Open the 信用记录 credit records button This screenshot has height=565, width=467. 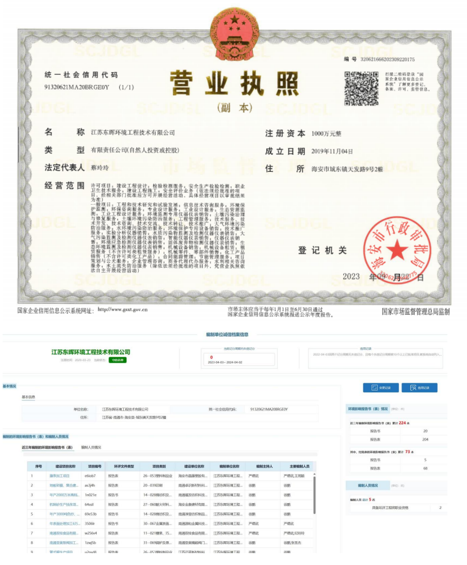(x=420, y=388)
